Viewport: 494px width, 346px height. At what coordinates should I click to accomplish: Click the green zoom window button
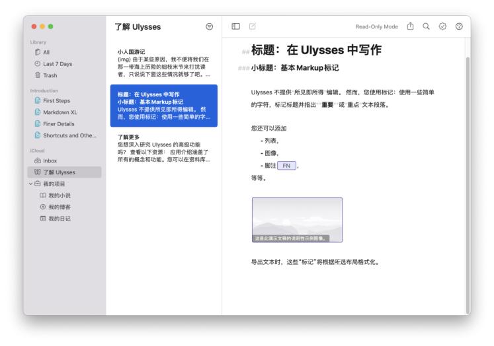point(50,26)
